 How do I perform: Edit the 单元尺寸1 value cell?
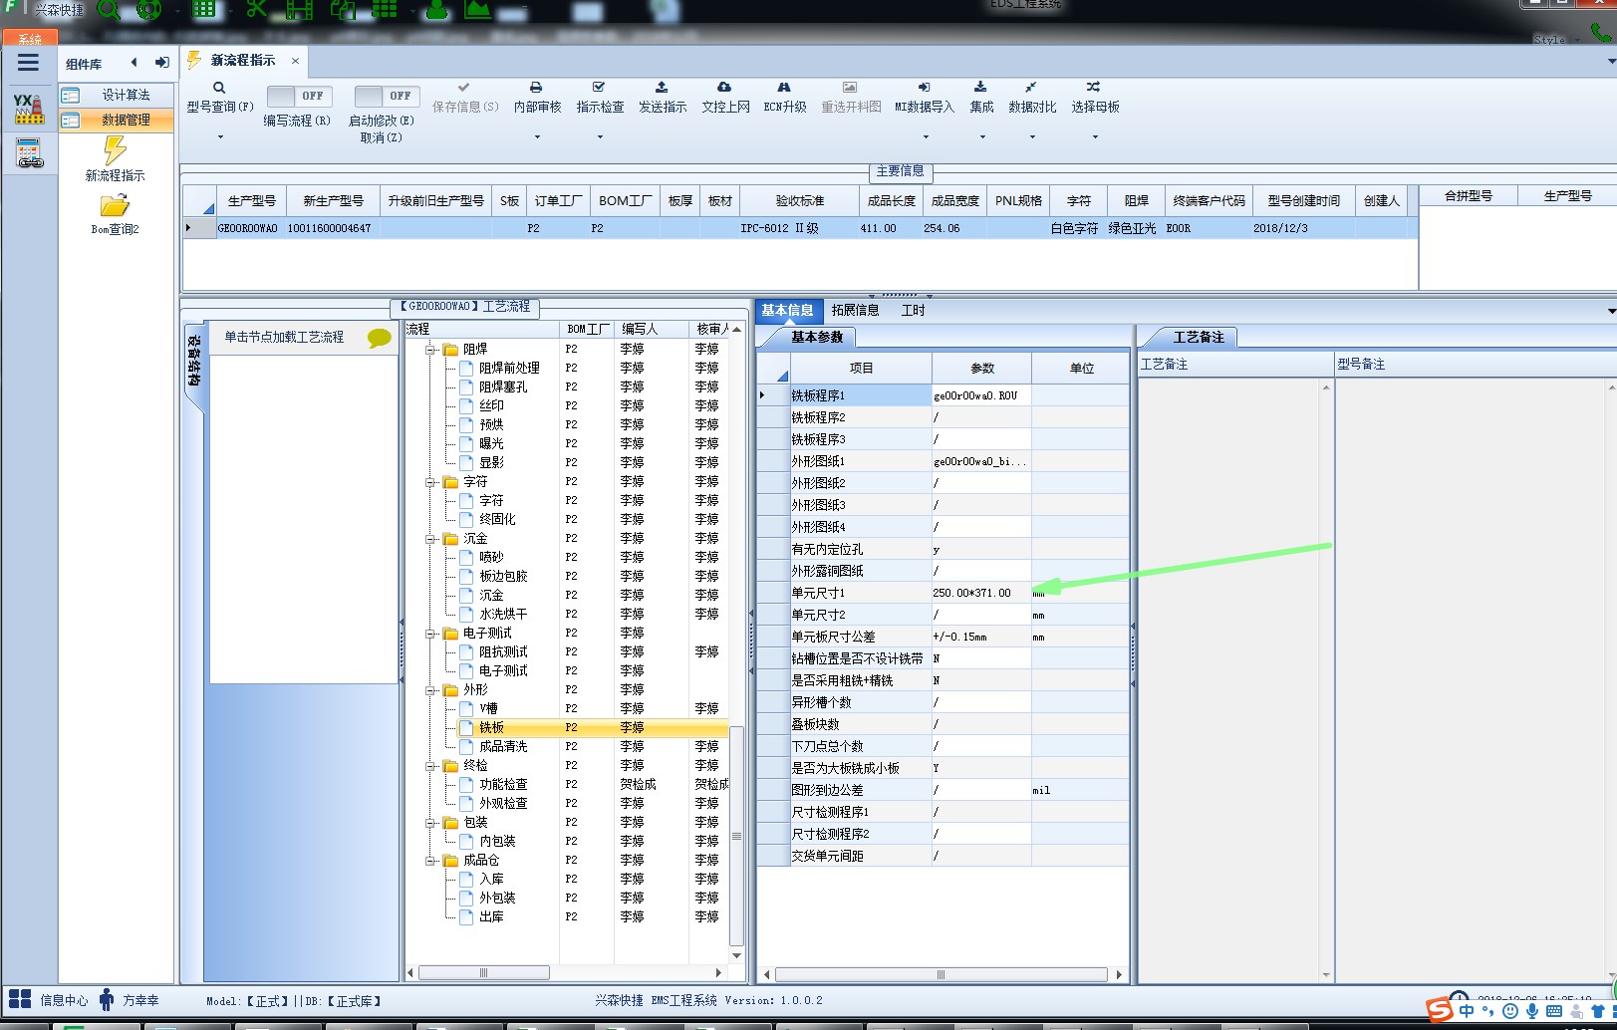click(980, 593)
